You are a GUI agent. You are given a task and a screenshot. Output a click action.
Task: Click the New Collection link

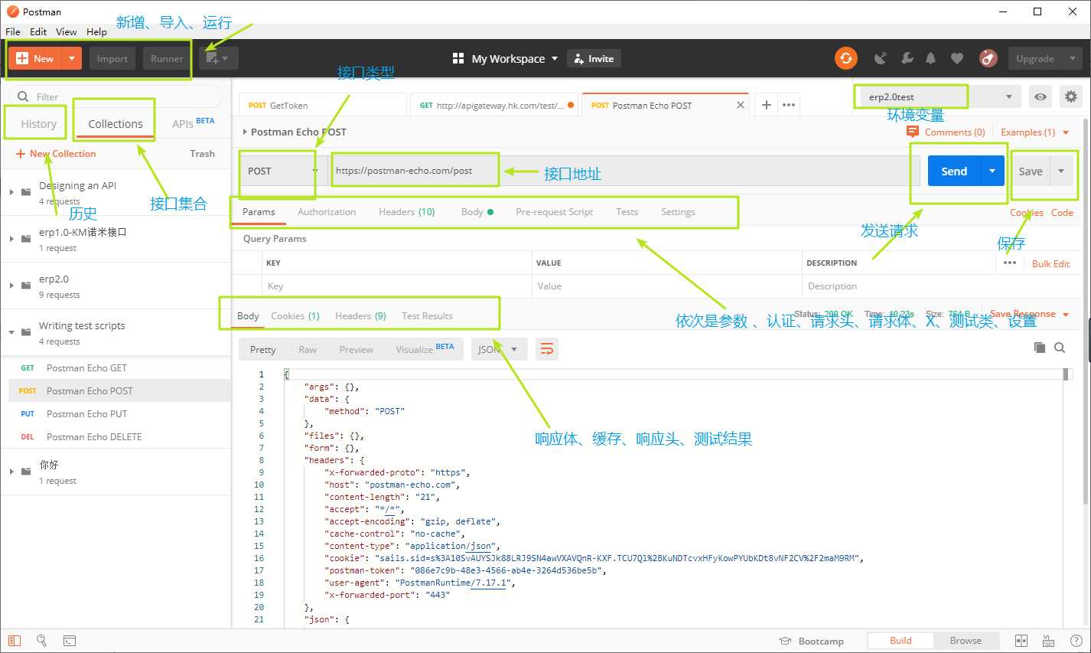click(x=56, y=153)
